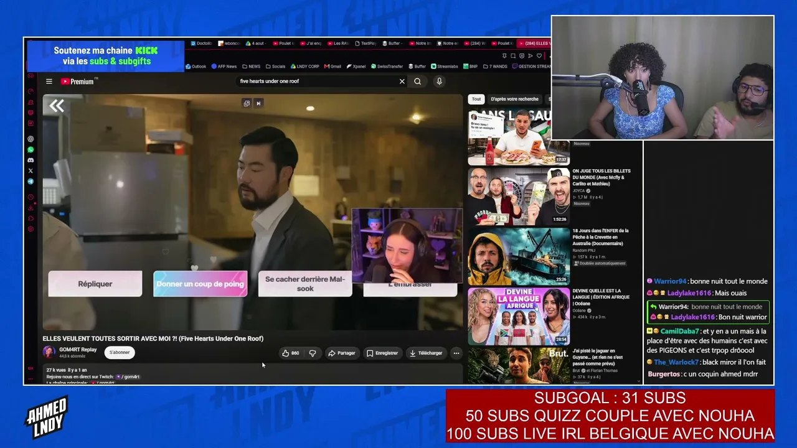Open WhatsApp in the browser sidebar
Screen dimensions: 797x448
click(x=31, y=149)
